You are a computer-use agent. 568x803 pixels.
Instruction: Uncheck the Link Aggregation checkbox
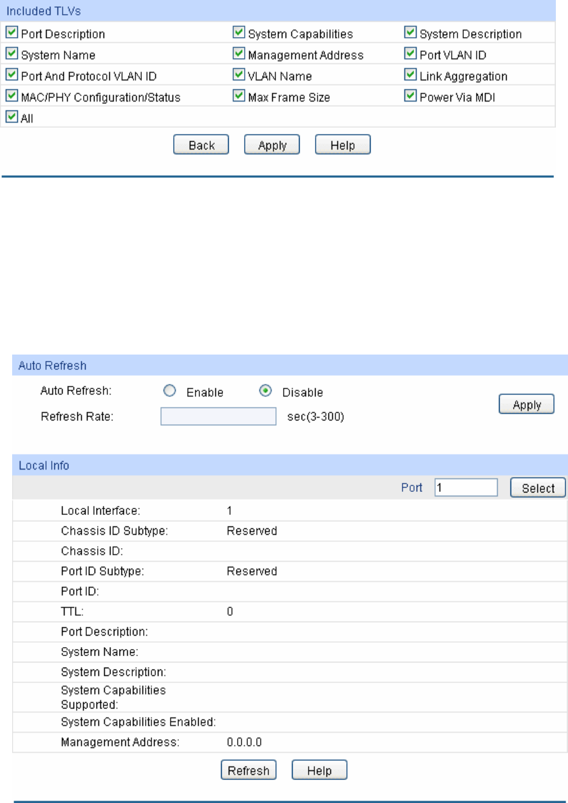coord(410,75)
